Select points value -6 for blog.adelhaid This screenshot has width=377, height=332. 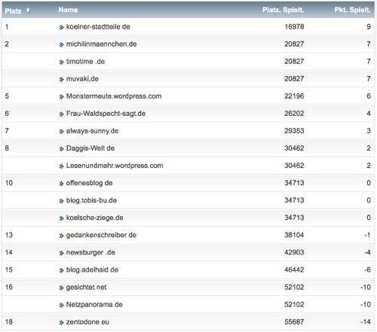click(368, 270)
